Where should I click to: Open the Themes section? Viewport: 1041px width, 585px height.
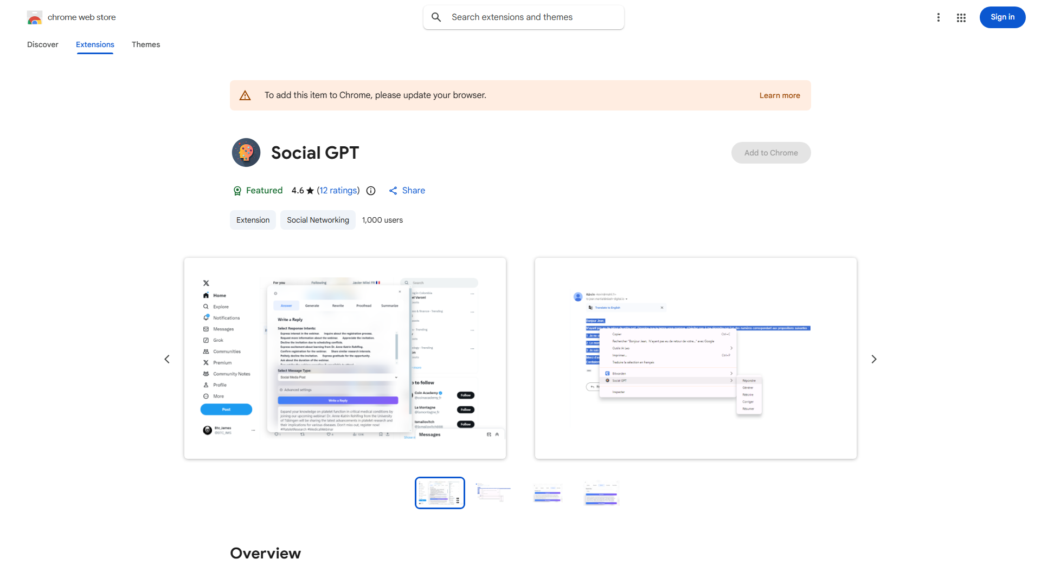145,44
